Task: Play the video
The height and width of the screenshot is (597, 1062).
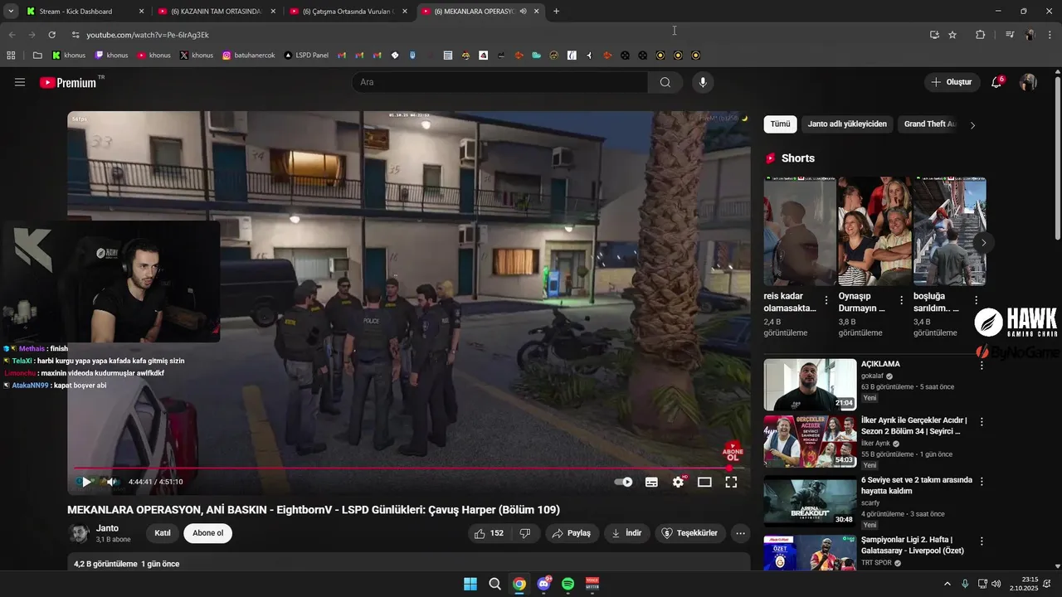Action: pyautogui.click(x=85, y=482)
